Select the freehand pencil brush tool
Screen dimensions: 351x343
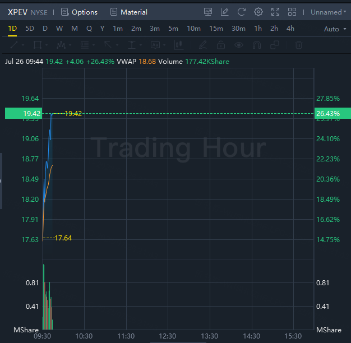tap(203, 45)
